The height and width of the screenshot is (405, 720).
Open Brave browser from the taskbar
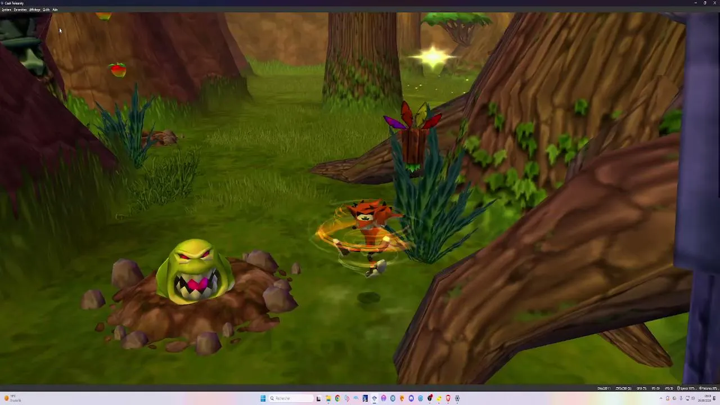pos(448,398)
